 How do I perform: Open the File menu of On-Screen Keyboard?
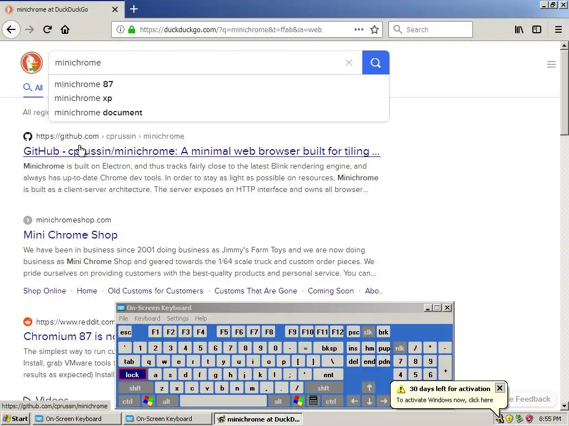pos(123,318)
